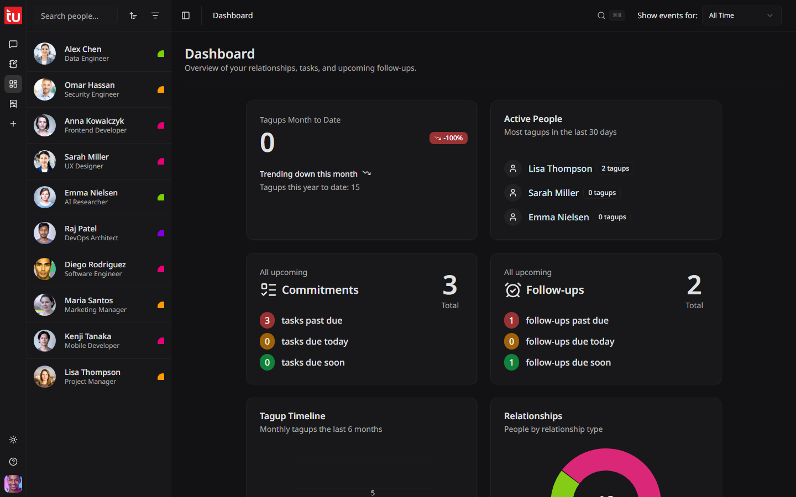Click Lisa Thompson's orange relationship tag in sidebar

[161, 377]
